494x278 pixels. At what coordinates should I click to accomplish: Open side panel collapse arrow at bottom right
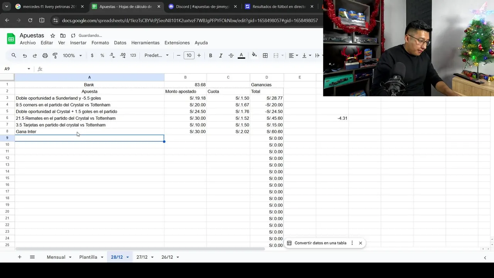tap(485, 258)
